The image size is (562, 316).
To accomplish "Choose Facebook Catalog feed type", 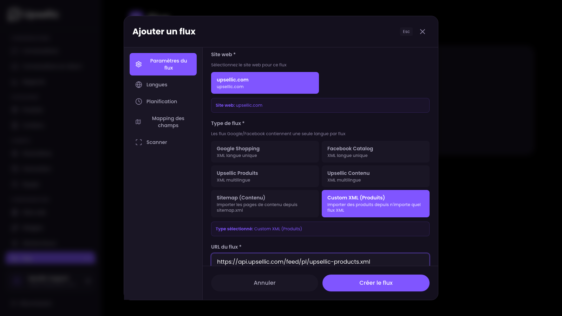I will [375, 152].
